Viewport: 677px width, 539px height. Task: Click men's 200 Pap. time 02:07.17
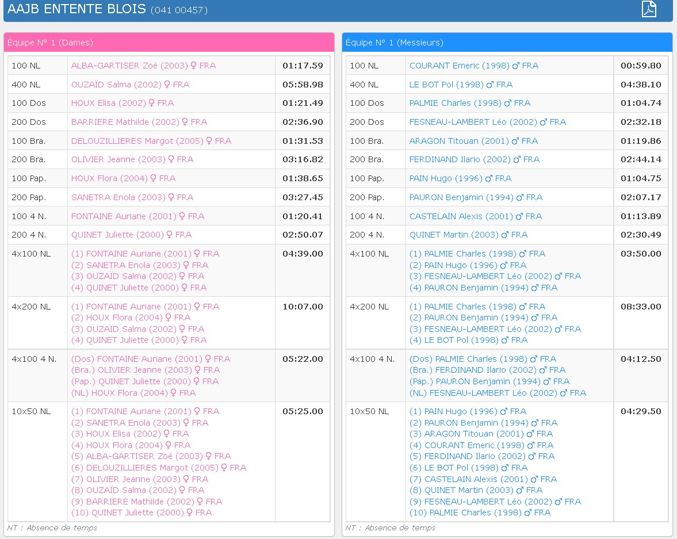pos(641,197)
